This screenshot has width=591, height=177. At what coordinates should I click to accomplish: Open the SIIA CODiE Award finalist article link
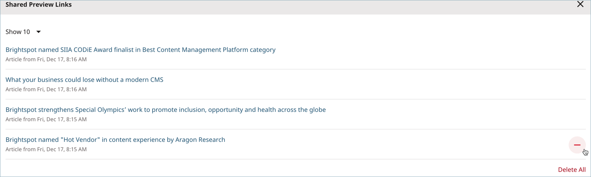click(140, 50)
